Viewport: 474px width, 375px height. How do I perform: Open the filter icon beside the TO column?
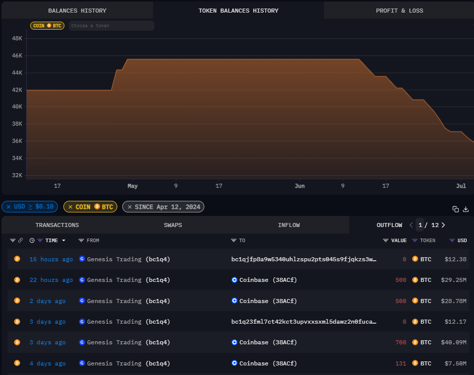click(x=233, y=241)
